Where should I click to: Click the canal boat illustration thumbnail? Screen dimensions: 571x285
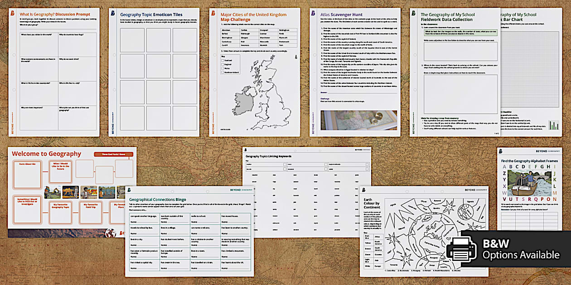tap(531, 183)
